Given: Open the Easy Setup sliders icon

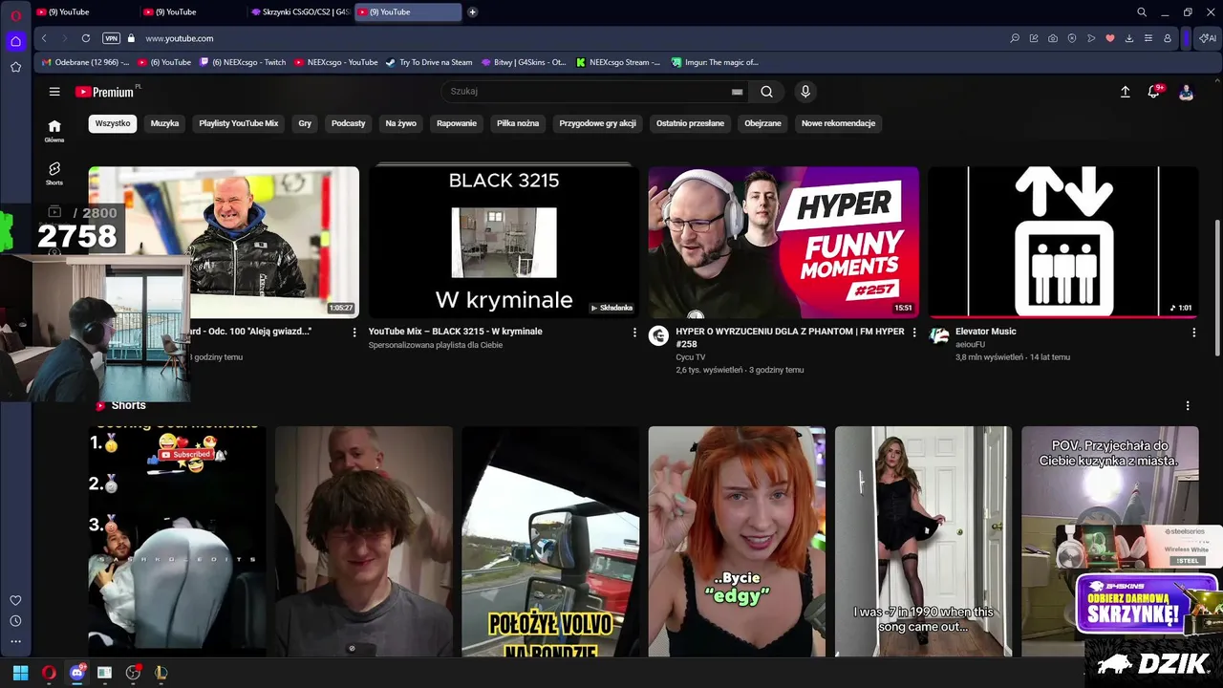Looking at the screenshot, I should (1148, 38).
